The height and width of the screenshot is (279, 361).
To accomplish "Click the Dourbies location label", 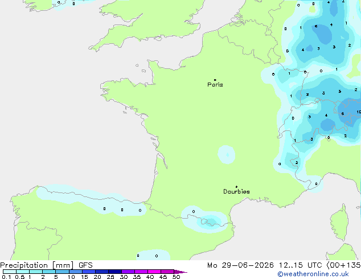I will click(x=236, y=191).
